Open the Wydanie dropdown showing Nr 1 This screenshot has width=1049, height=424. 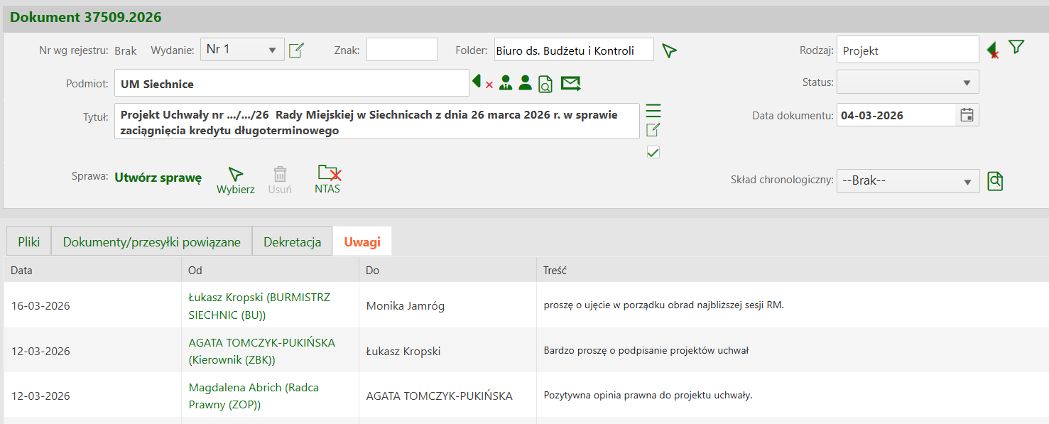pos(242,50)
